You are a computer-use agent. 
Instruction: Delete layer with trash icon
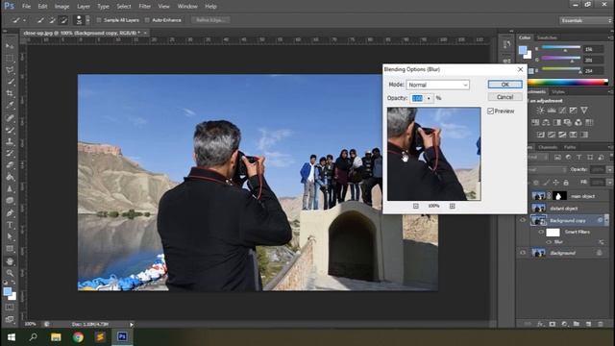[x=600, y=324]
